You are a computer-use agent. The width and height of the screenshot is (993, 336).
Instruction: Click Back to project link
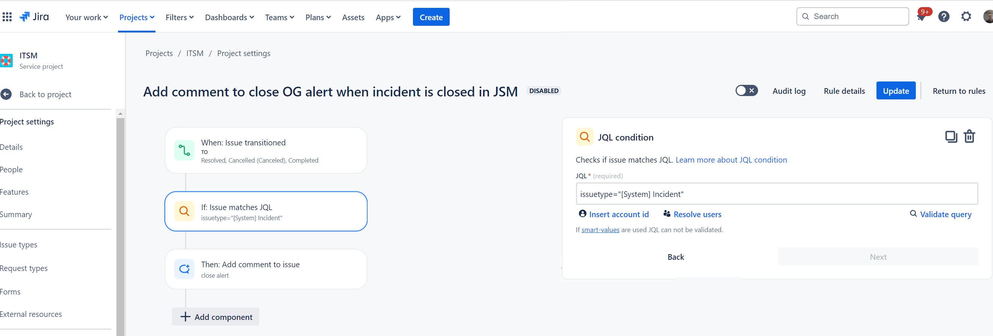(45, 94)
